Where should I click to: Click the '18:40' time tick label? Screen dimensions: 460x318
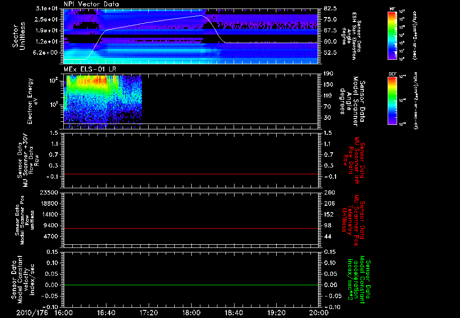coord(234,313)
